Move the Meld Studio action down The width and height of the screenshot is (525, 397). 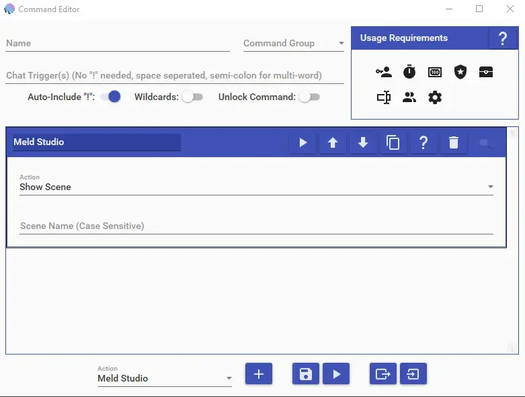[x=363, y=142]
